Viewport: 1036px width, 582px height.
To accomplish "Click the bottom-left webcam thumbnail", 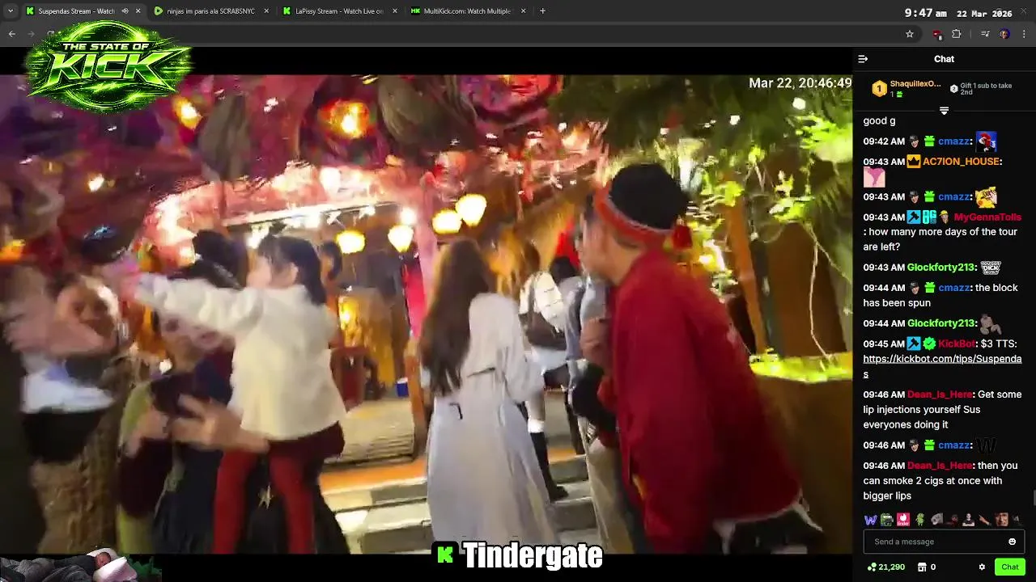I will click(x=81, y=565).
